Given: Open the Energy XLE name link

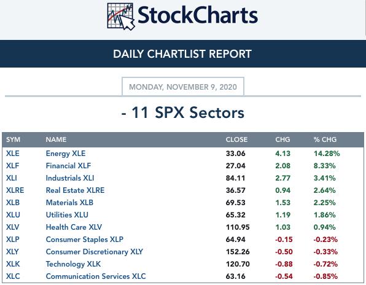Looking at the screenshot, I should [x=66, y=154].
